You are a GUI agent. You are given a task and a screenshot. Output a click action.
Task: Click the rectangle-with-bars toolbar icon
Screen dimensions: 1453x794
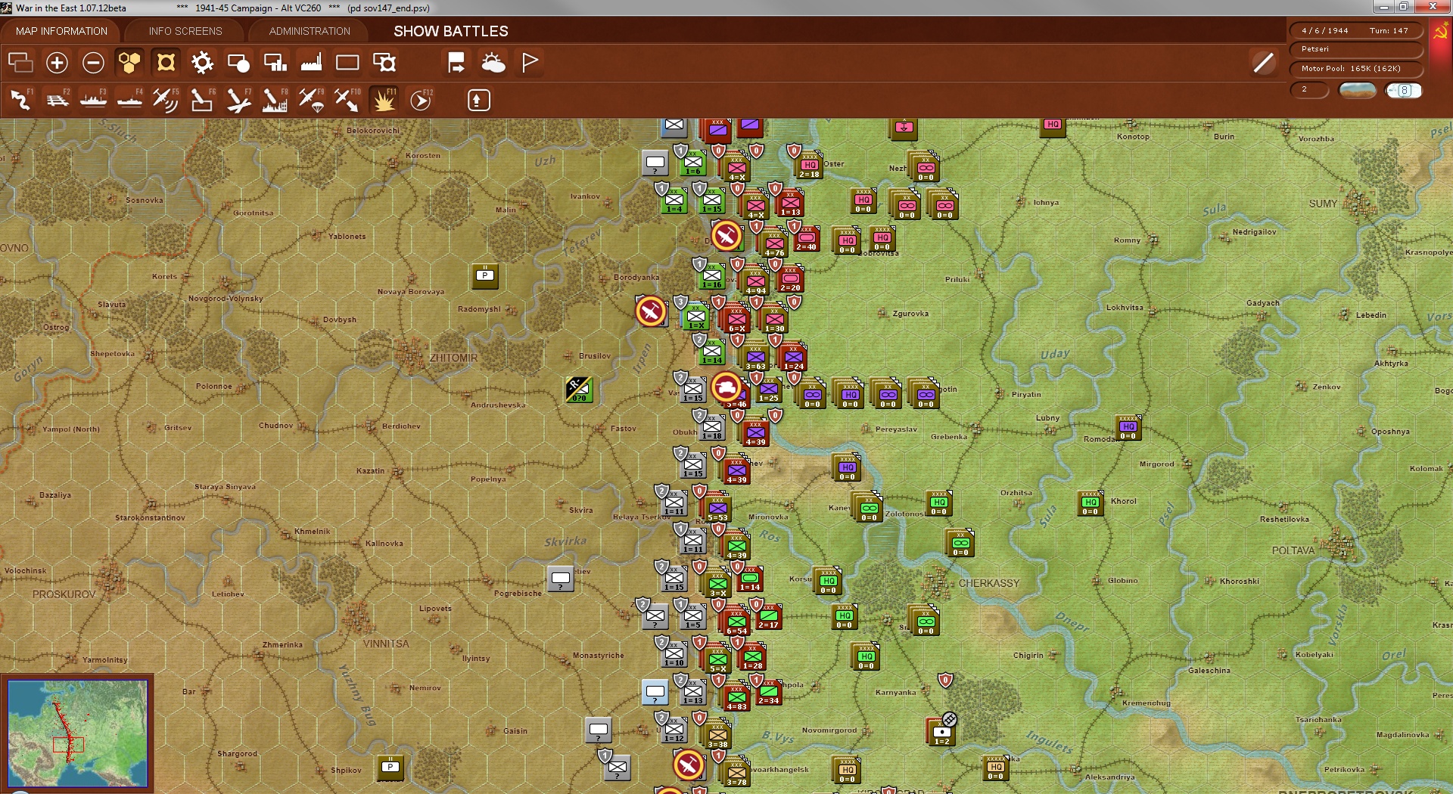tap(275, 63)
